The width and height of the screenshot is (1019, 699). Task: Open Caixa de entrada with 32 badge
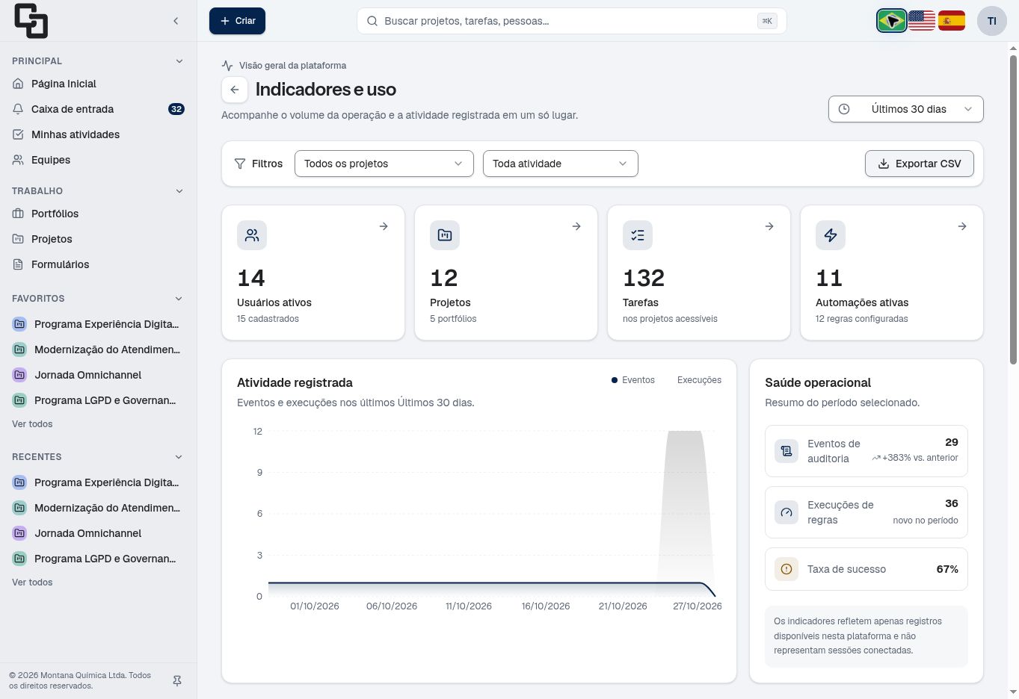98,109
